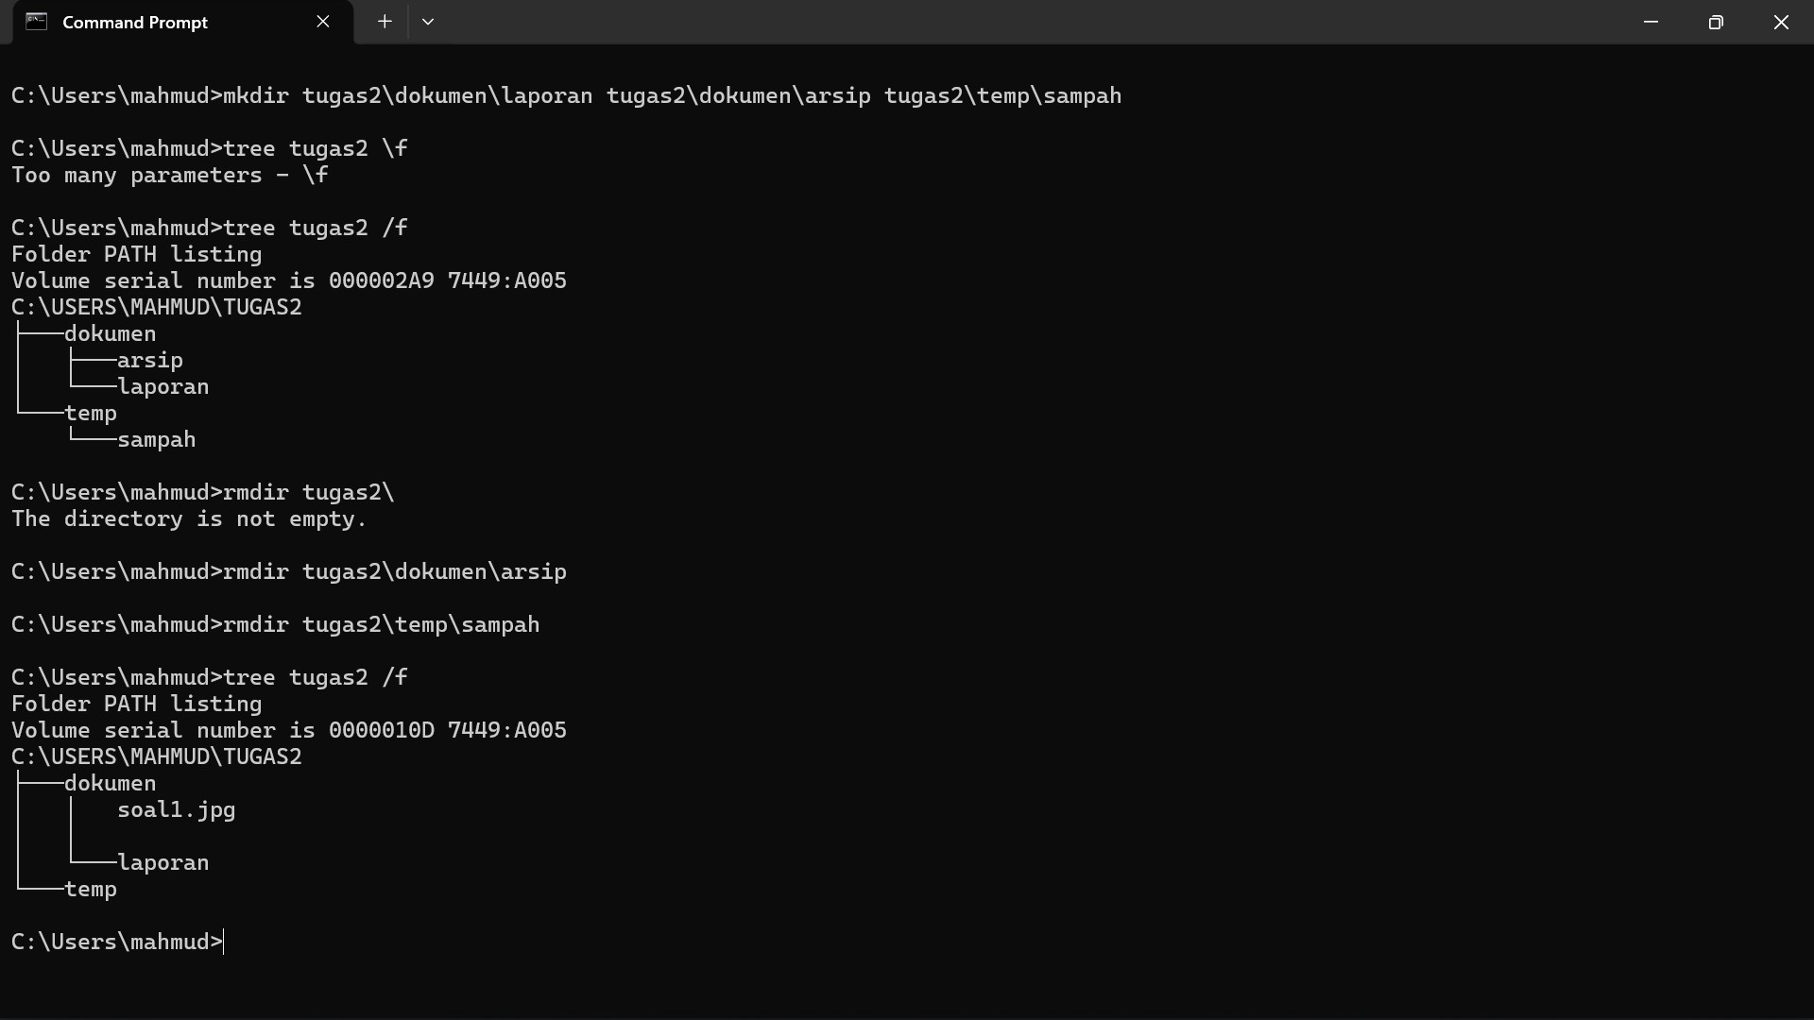Minimize the terminal window
The height and width of the screenshot is (1020, 1814).
1651,22
